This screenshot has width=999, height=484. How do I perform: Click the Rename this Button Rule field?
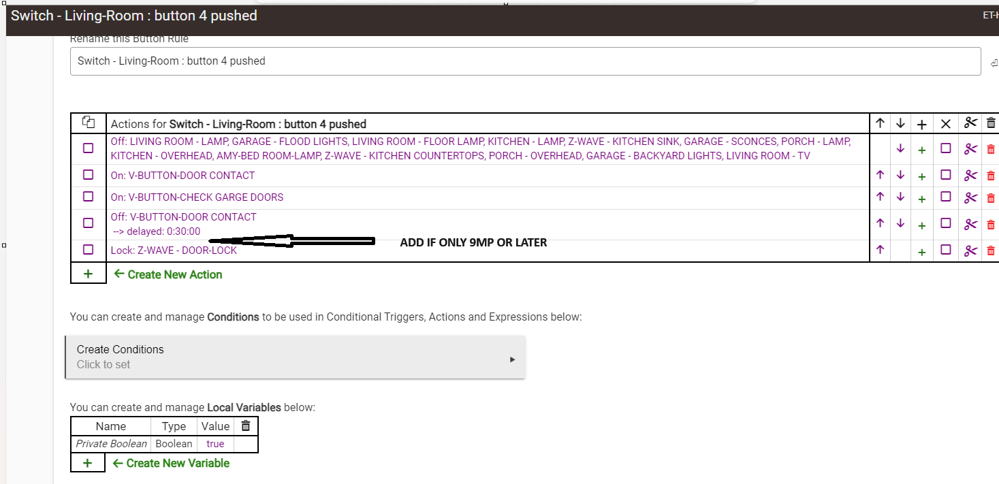pos(525,61)
